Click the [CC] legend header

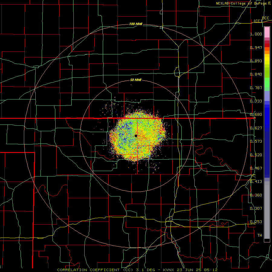(258, 21)
